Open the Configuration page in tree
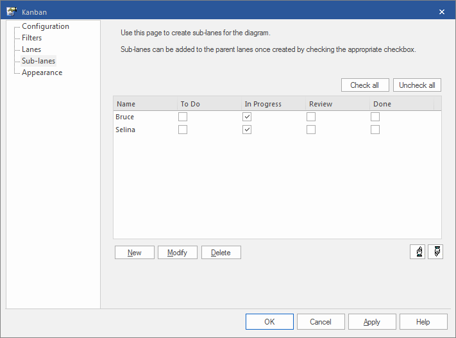456x338 pixels. (x=45, y=26)
